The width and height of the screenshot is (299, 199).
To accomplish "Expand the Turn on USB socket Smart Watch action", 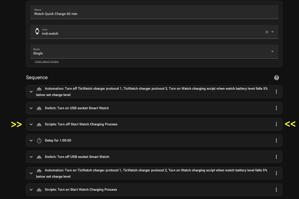I will click(31, 108).
